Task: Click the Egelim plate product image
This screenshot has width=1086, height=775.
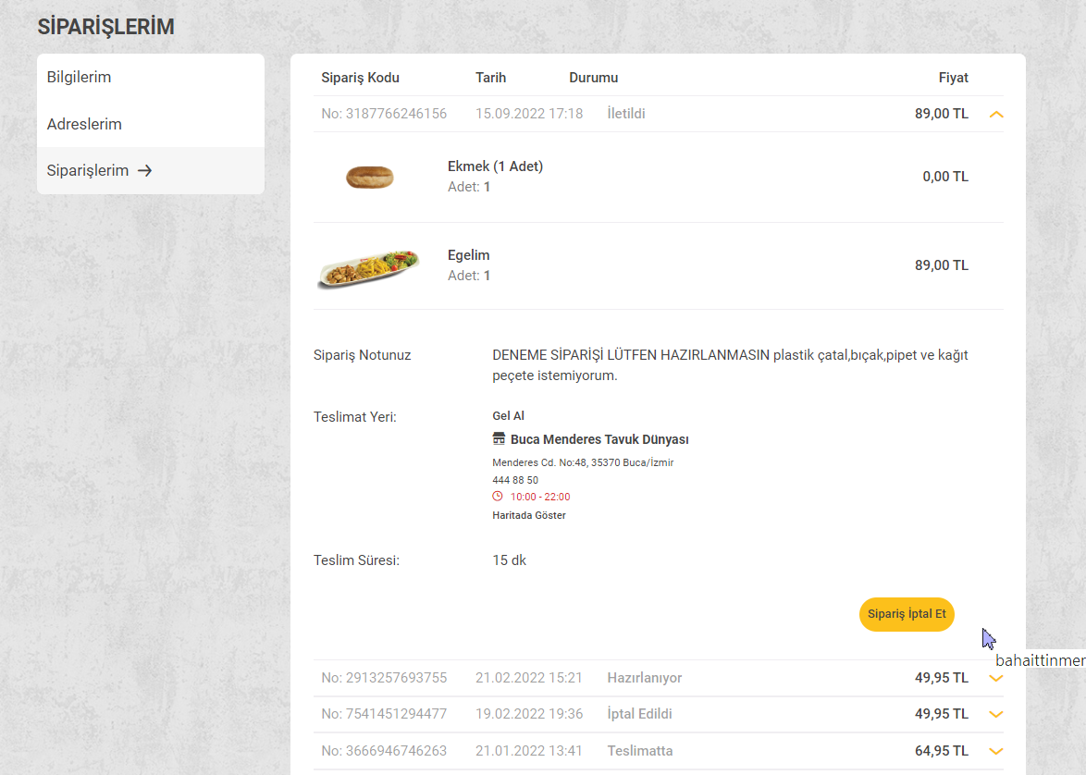Action: tap(368, 267)
